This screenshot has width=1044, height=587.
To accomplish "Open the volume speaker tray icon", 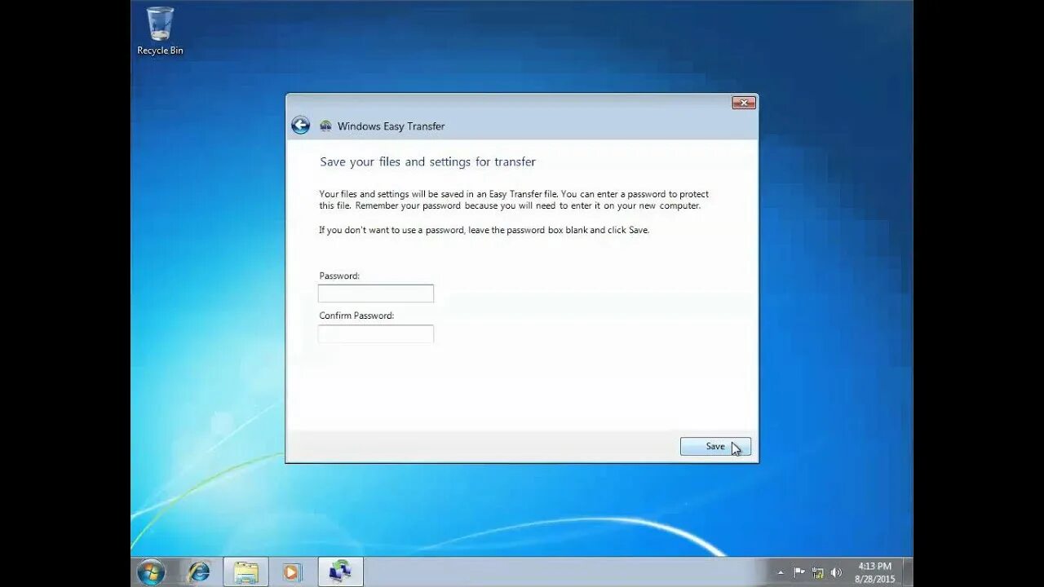I will 836,573.
